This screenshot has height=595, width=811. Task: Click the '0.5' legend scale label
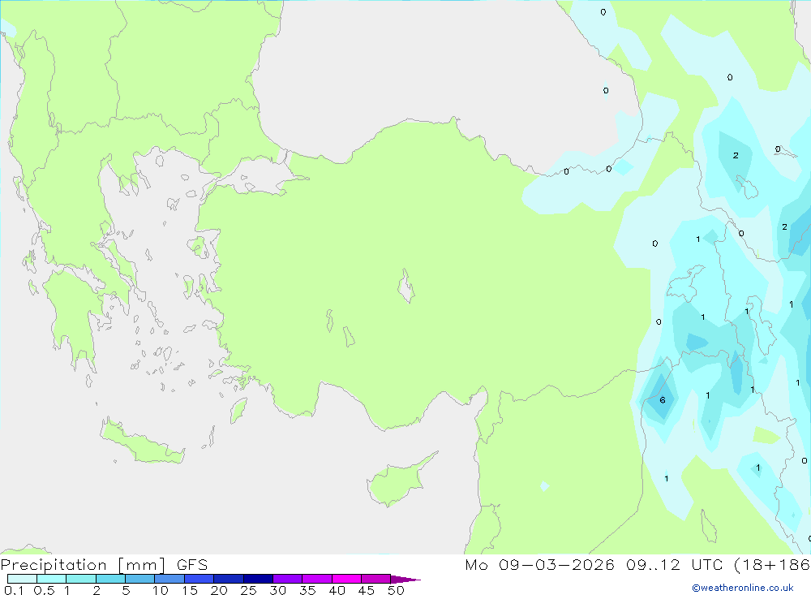tap(44, 590)
